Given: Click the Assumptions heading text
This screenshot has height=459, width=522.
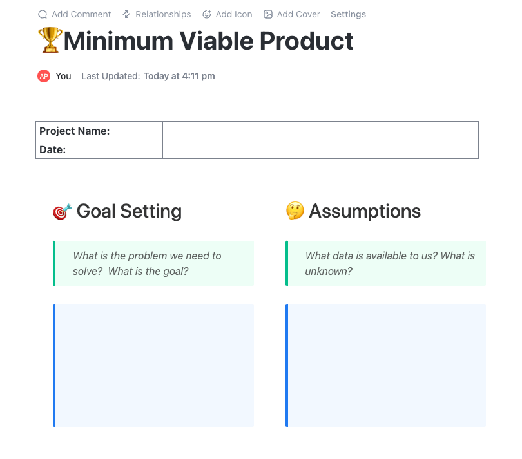Looking at the screenshot, I should pos(365,211).
